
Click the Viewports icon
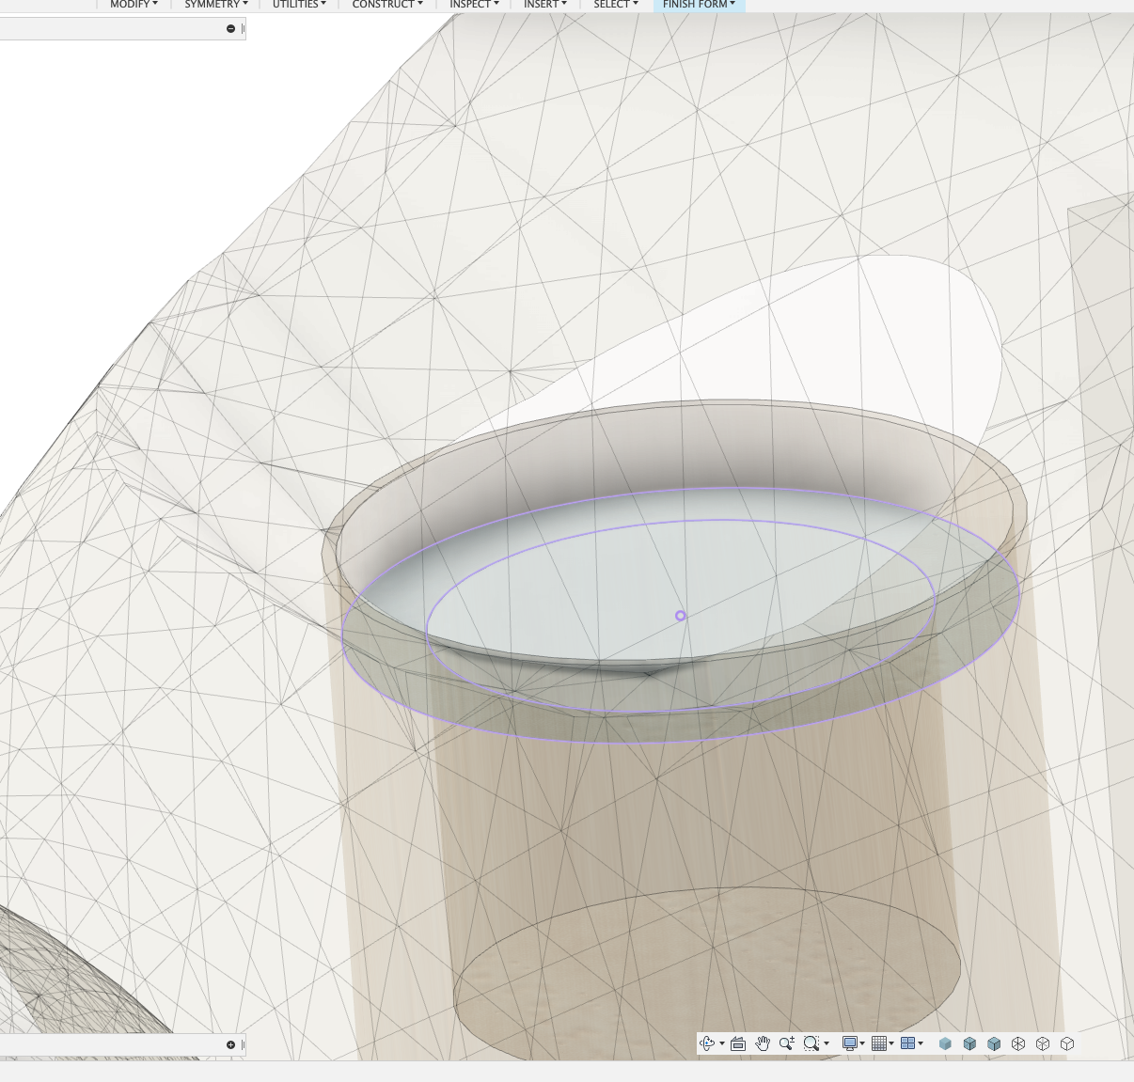[908, 1043]
